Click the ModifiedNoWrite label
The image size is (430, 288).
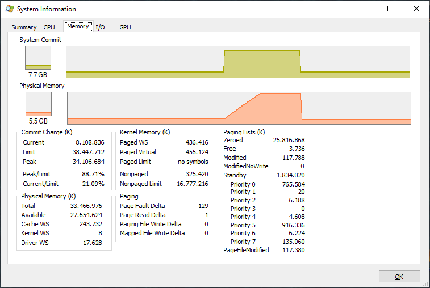pyautogui.click(x=246, y=166)
